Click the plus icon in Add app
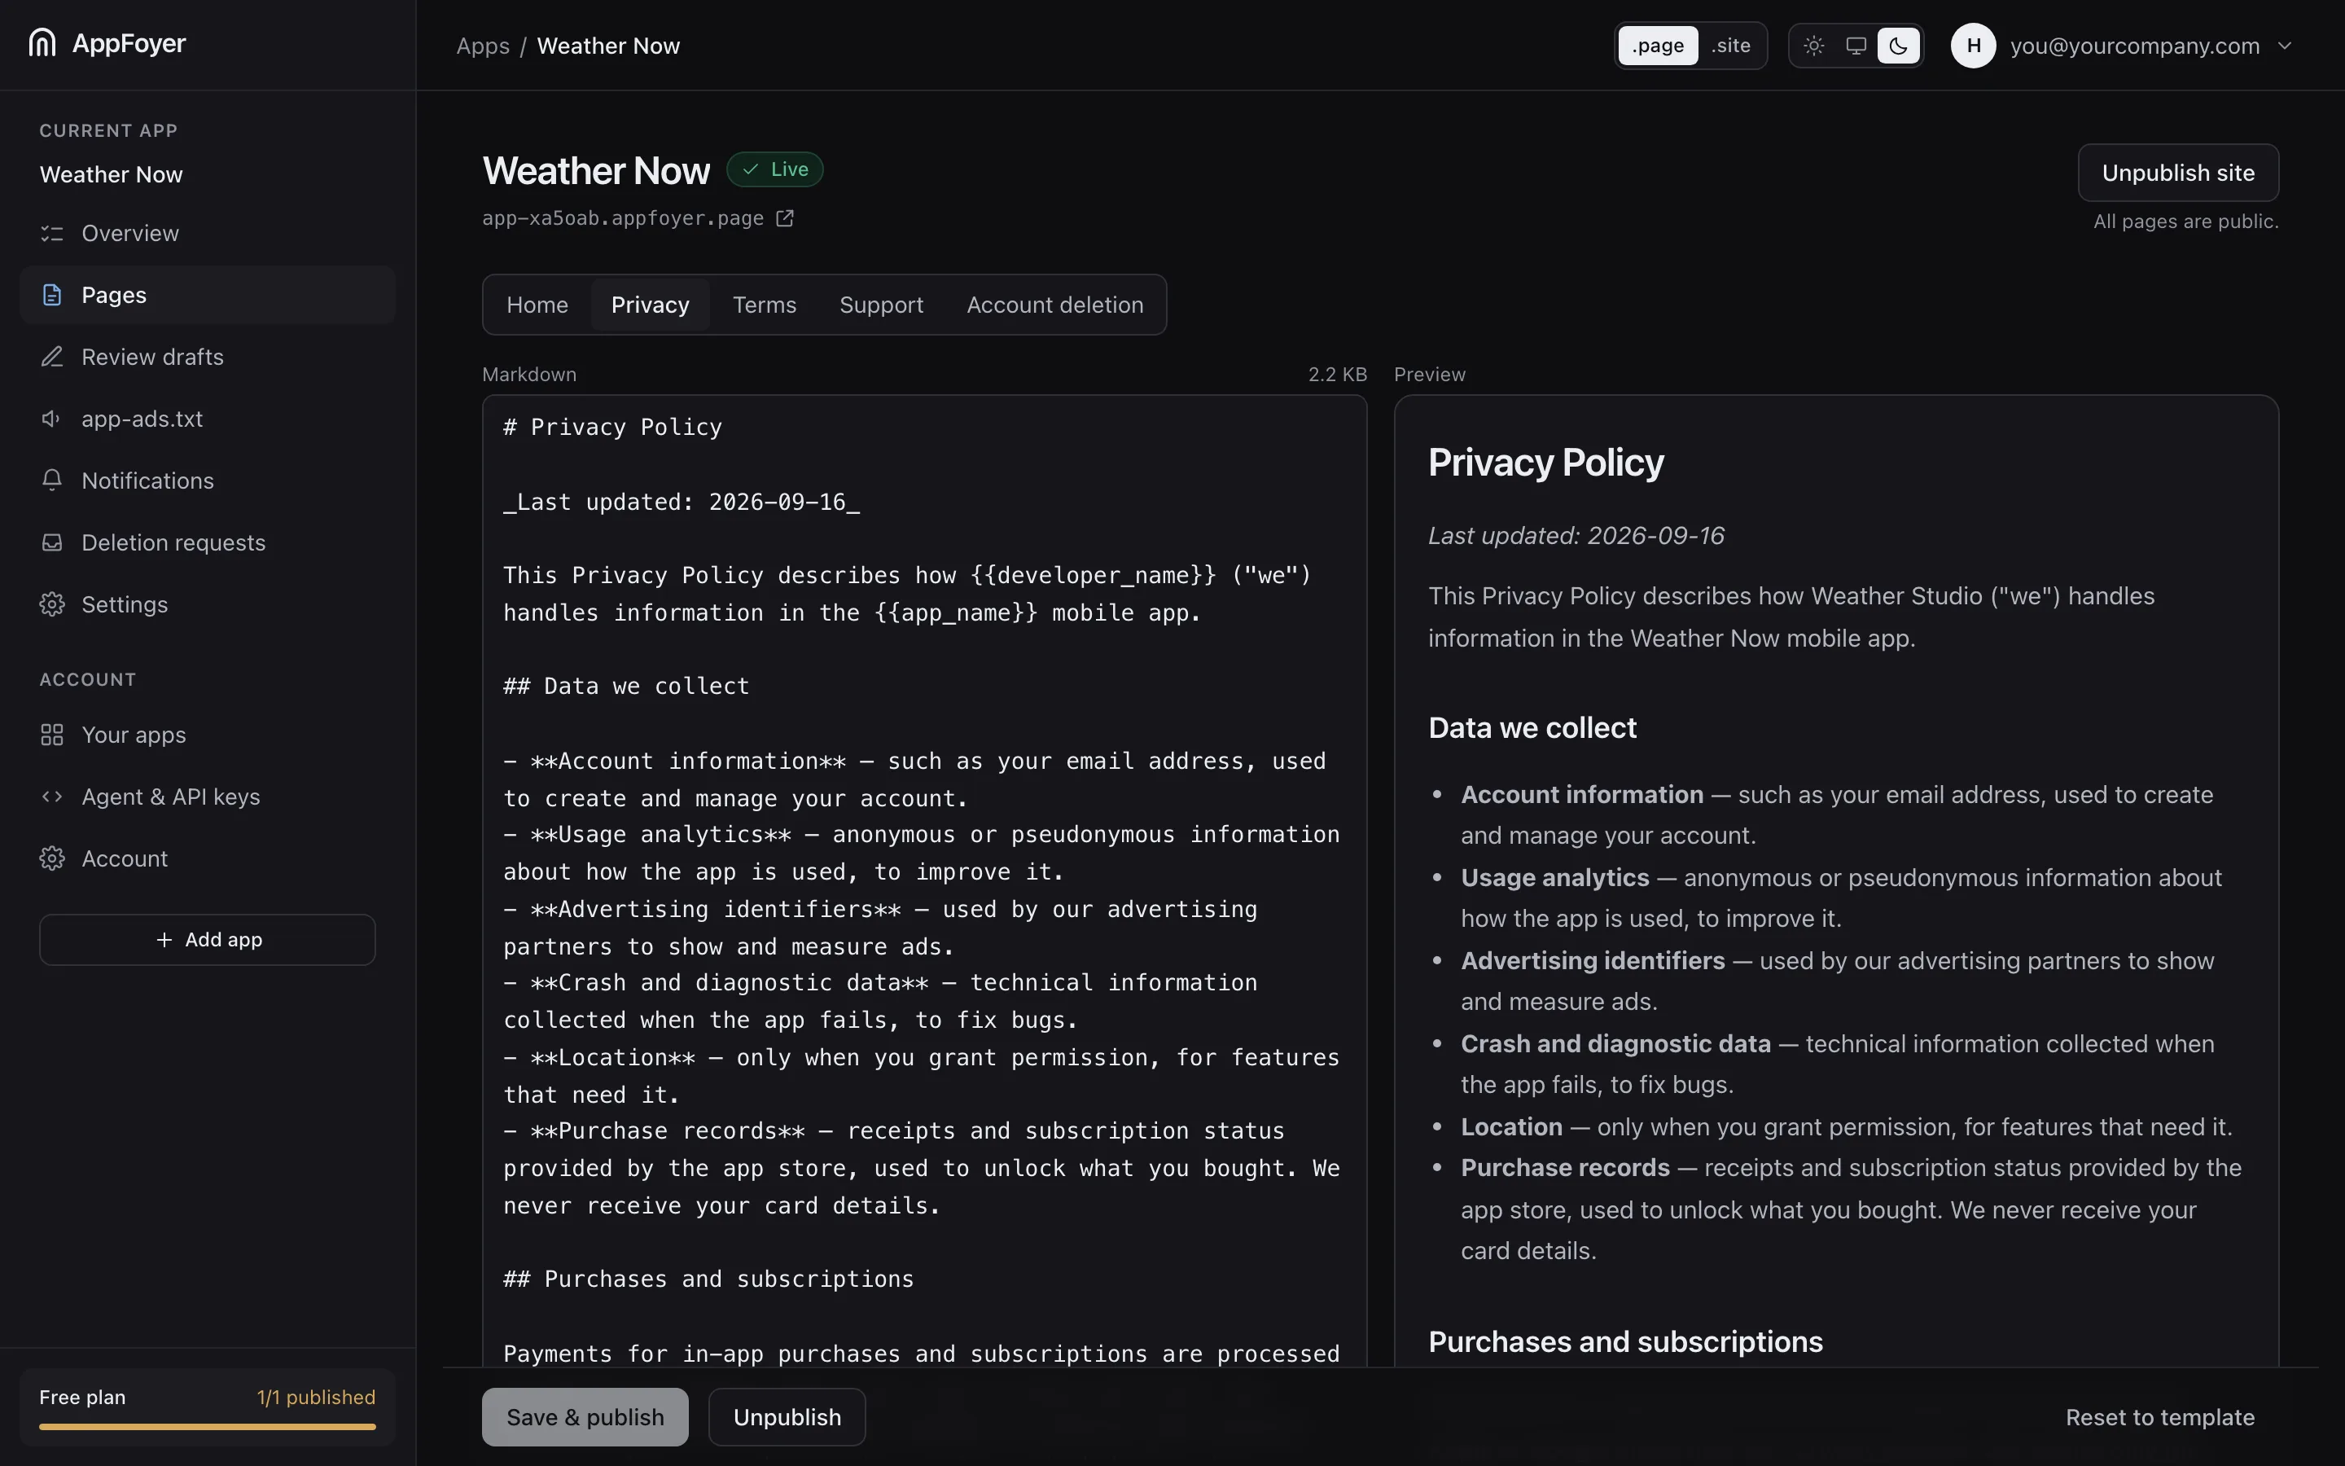Viewport: 2345px width, 1466px height. (164, 940)
